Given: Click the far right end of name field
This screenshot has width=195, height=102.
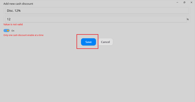Looking at the screenshot, I should click(x=187, y=10).
